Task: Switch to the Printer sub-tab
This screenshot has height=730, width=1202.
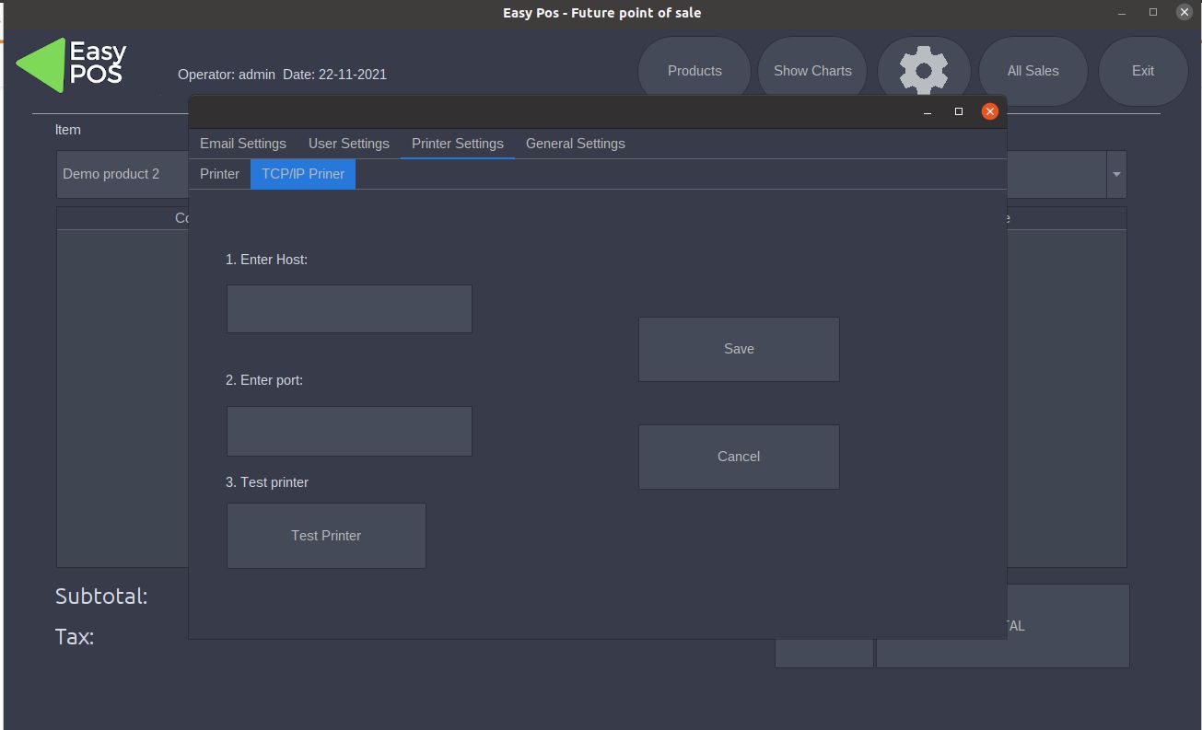Action: [x=219, y=174]
